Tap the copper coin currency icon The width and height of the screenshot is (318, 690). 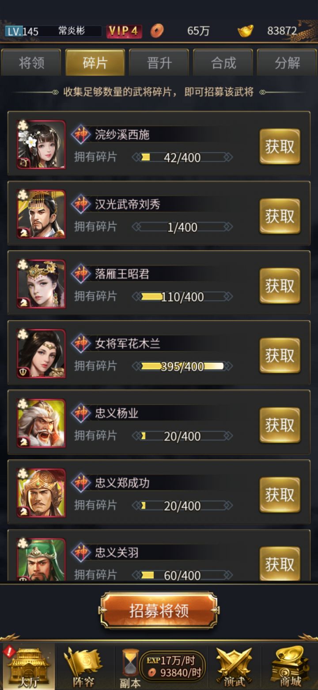tap(156, 31)
